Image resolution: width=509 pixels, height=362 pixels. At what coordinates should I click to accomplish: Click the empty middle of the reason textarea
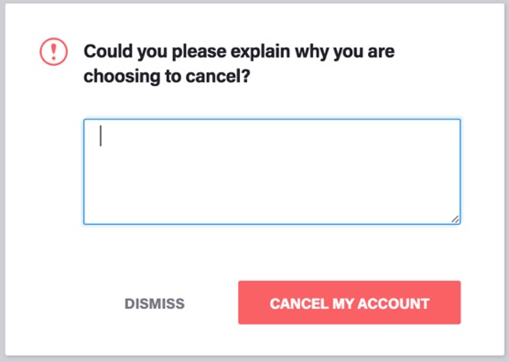pos(272,172)
